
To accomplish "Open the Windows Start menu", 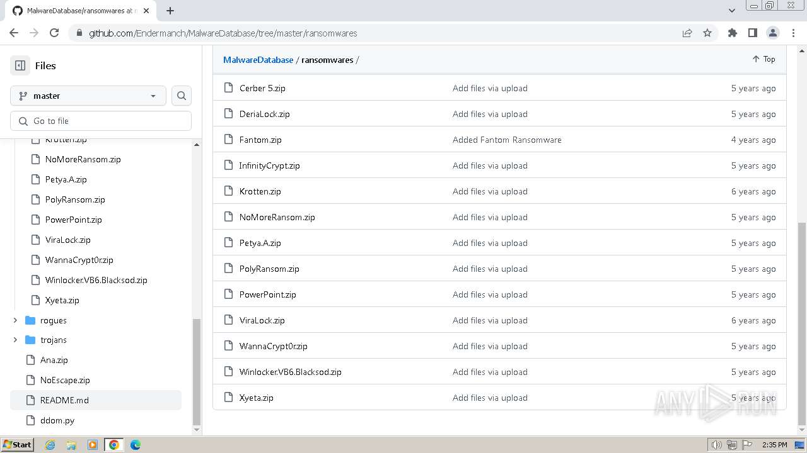I will [18, 445].
